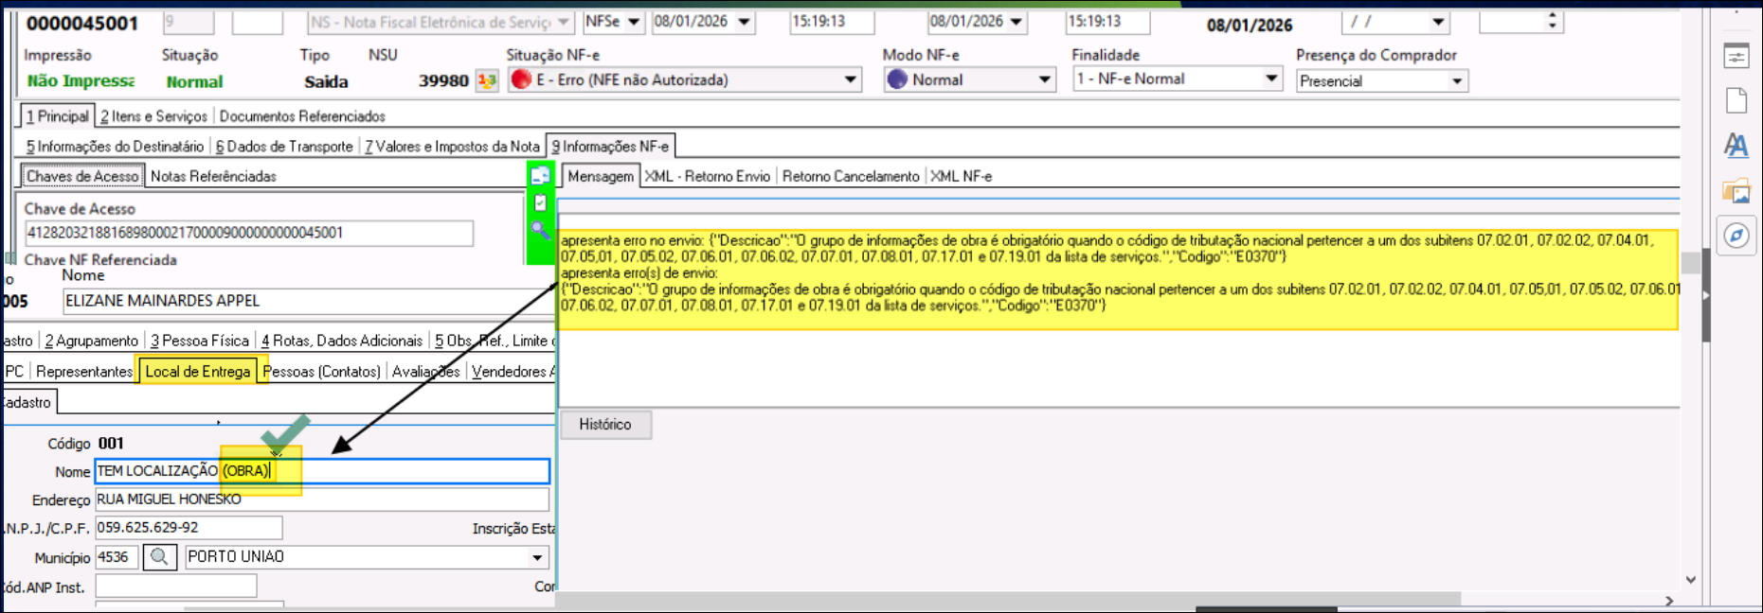Screen dimensions: 1763x613
Task: Click the blank page icon in sidebar
Action: click(x=1736, y=100)
